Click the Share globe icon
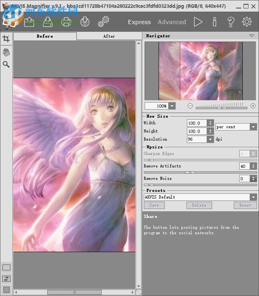The height and width of the screenshot is (296, 259). (x=85, y=22)
